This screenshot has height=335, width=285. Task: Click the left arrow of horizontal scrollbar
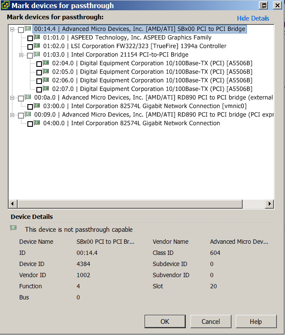pos(12,203)
